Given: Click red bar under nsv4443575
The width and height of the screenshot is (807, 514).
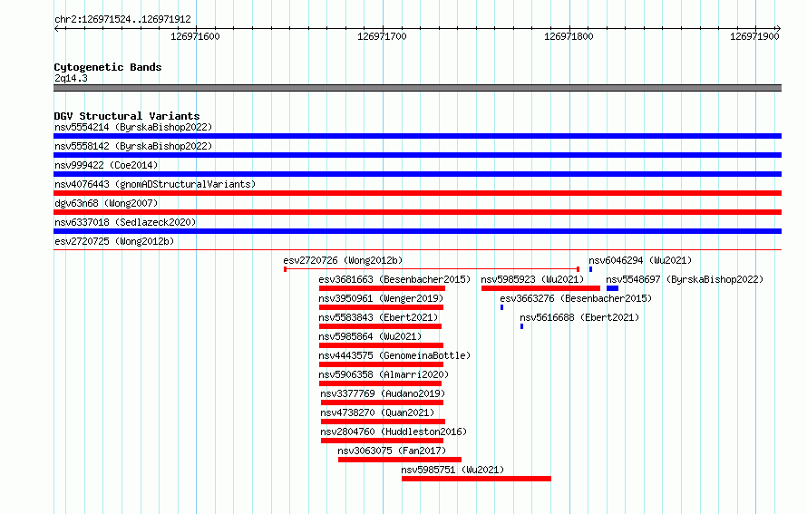Looking at the screenshot, I should [382, 364].
